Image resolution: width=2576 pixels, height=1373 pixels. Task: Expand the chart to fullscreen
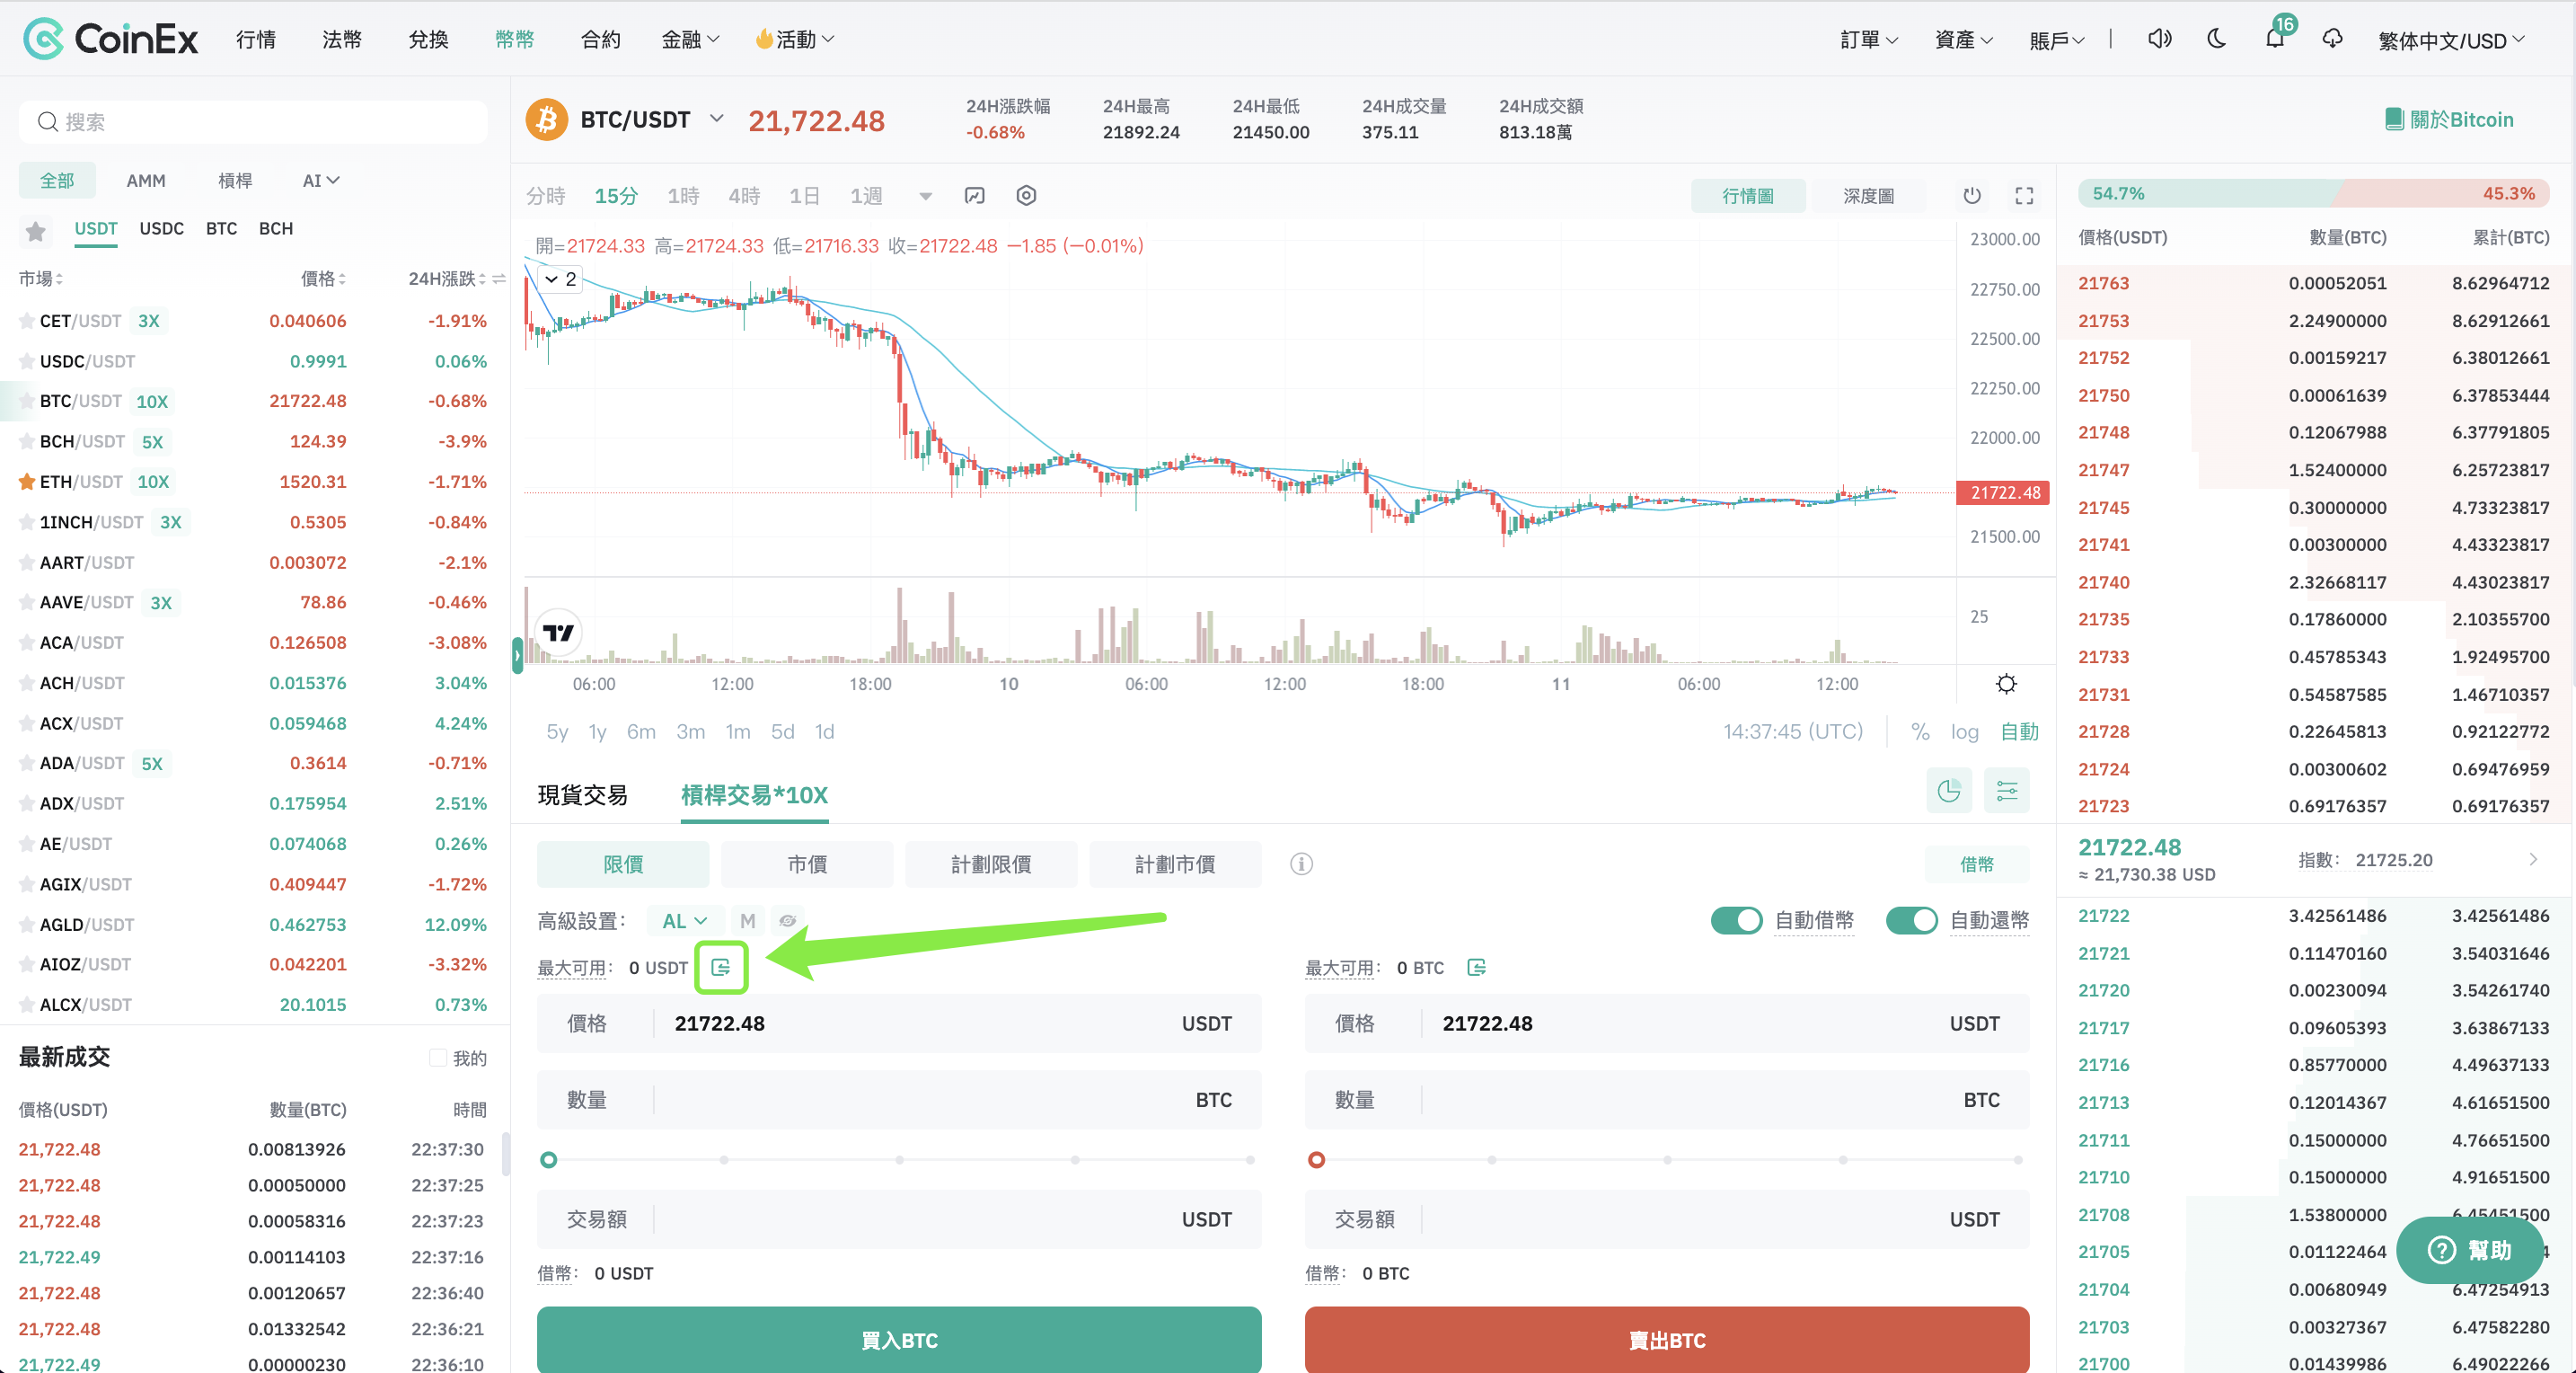[x=2024, y=195]
